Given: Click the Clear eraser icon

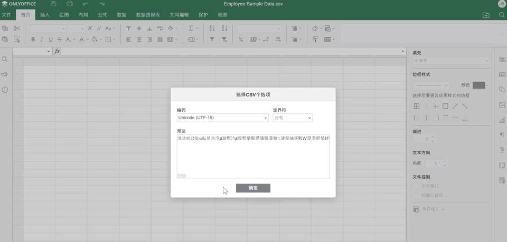Looking at the screenshot, I should pos(315,28).
